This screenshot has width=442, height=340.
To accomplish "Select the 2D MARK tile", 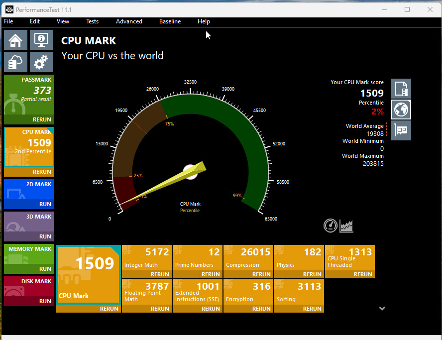I will tap(29, 190).
